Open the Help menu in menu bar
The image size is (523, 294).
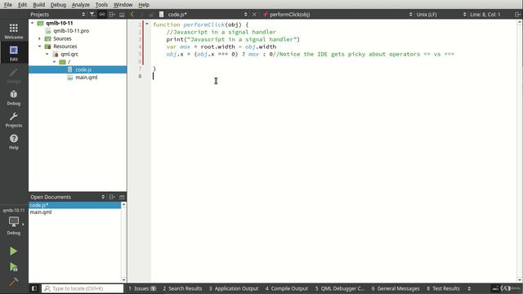[x=144, y=5]
